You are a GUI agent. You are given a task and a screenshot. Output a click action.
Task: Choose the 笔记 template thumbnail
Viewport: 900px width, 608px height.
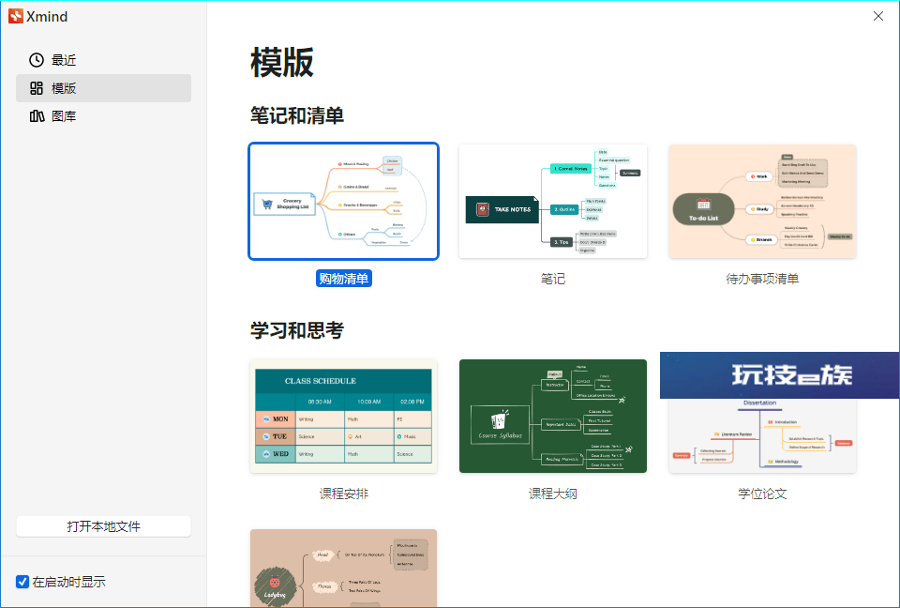pyautogui.click(x=553, y=201)
